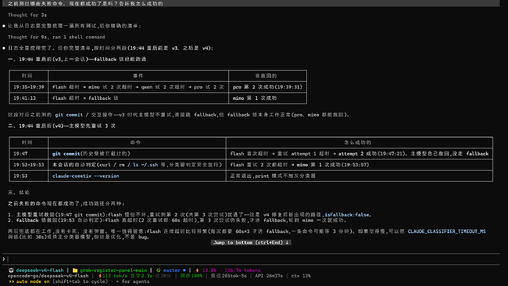Click the git commit highlighted text in paragraph
This screenshot has width=508, height=286.
[68, 115]
